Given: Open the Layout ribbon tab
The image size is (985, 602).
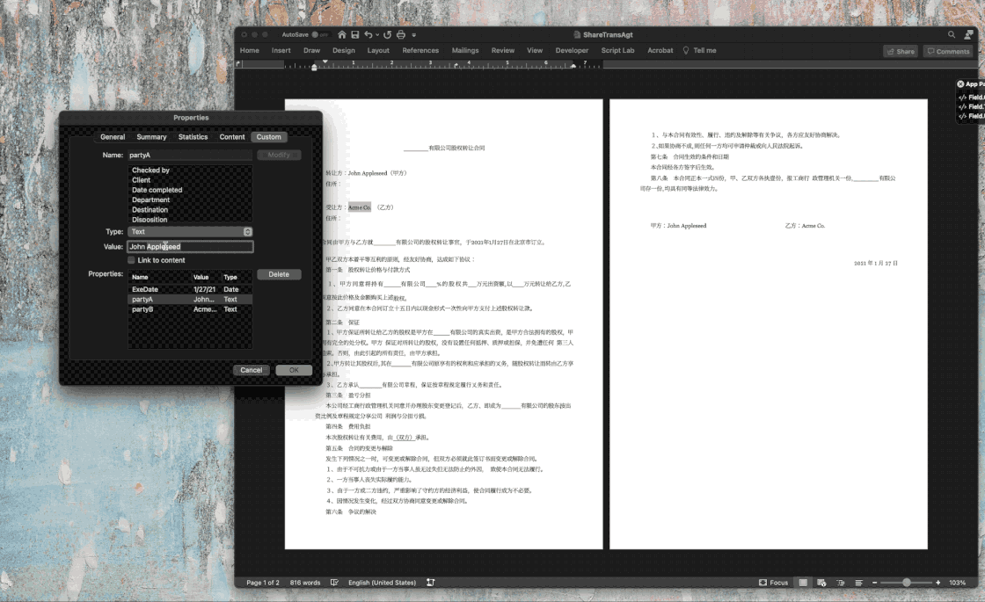Looking at the screenshot, I should [x=378, y=50].
